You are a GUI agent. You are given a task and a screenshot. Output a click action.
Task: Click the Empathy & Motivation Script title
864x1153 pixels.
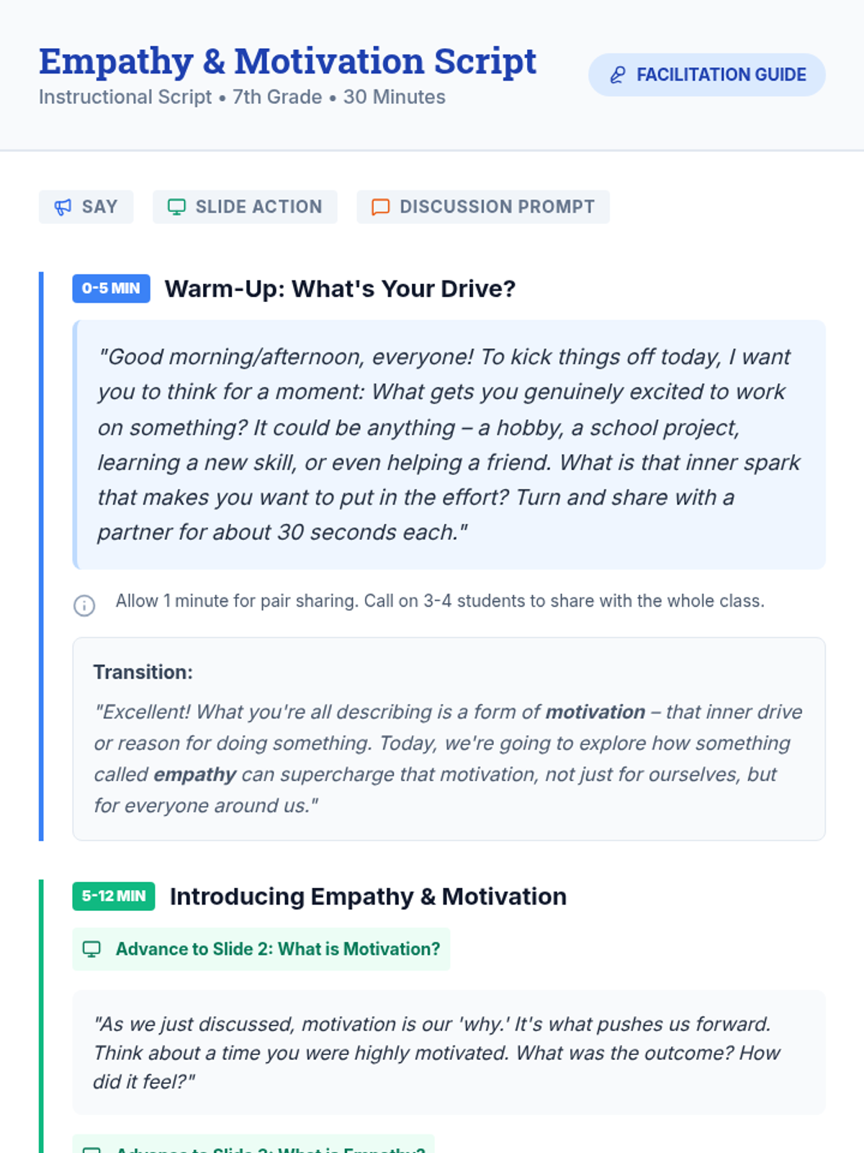pos(287,61)
